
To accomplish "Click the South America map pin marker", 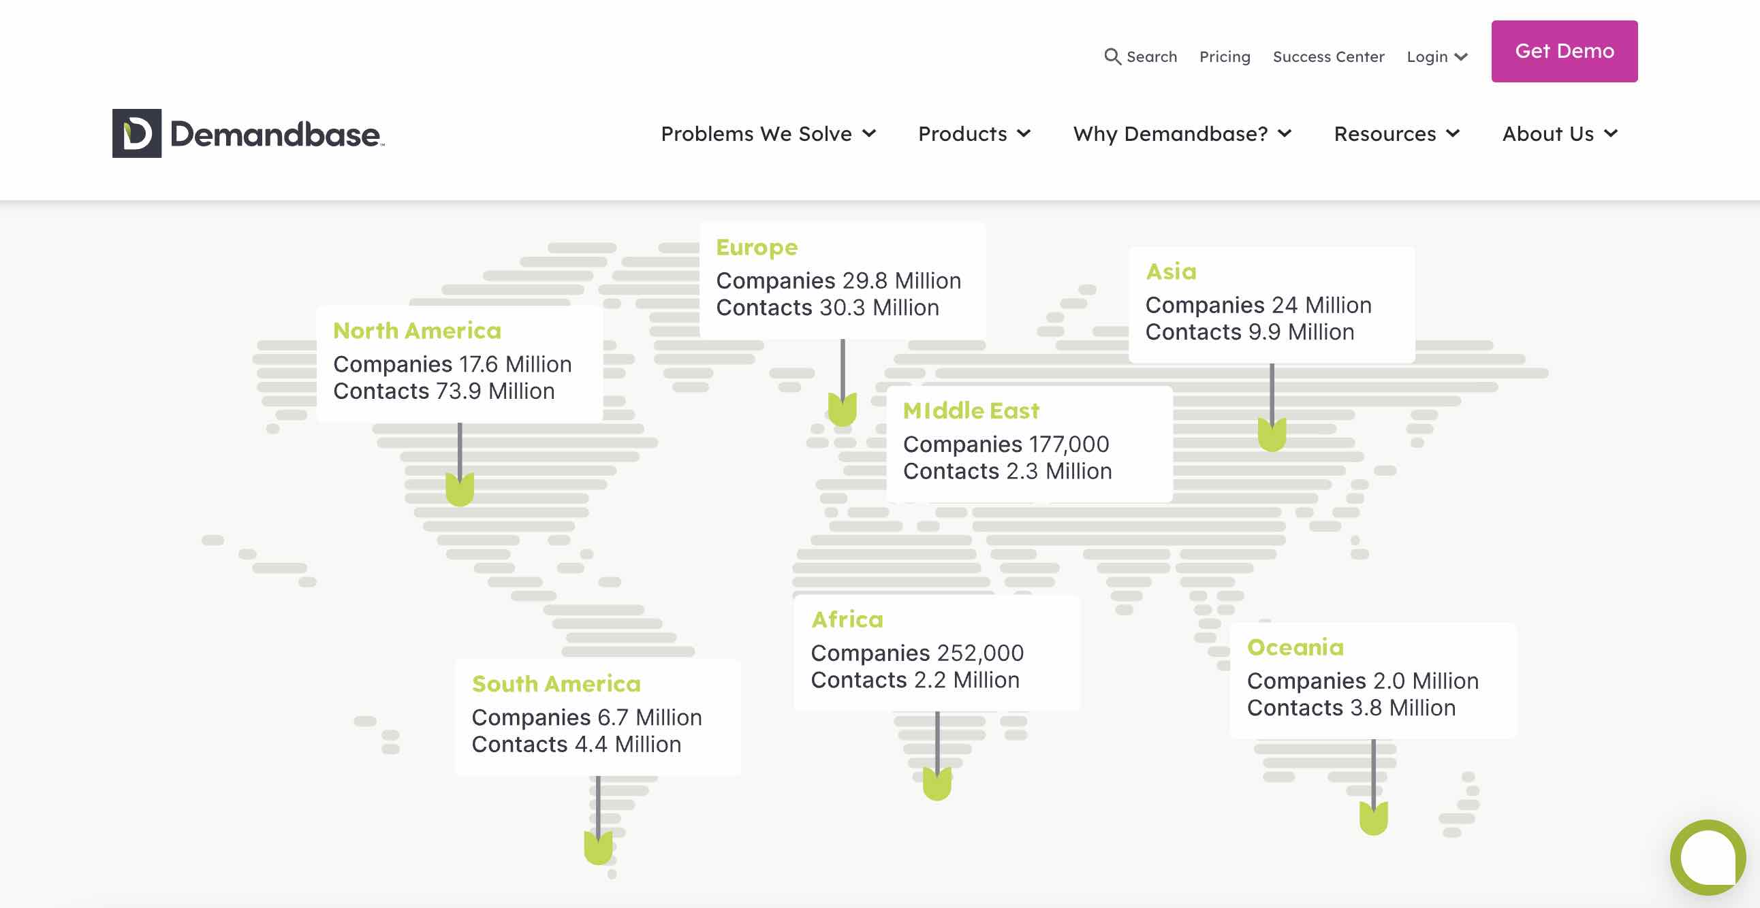I will pos(598,847).
